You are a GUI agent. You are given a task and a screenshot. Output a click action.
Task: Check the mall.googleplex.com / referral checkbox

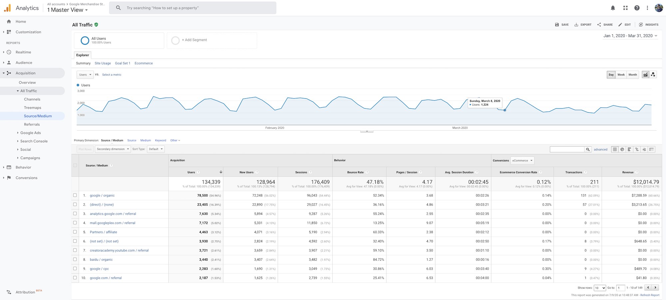(x=75, y=223)
